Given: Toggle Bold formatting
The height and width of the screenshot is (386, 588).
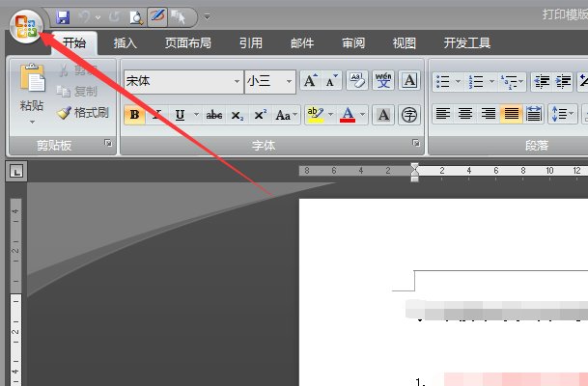Looking at the screenshot, I should pyautogui.click(x=134, y=115).
